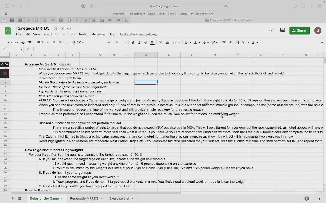The width and height of the screenshot is (326, 203).
Task: Open the 'Last edit was seconds ago' link
Action: (139, 34)
